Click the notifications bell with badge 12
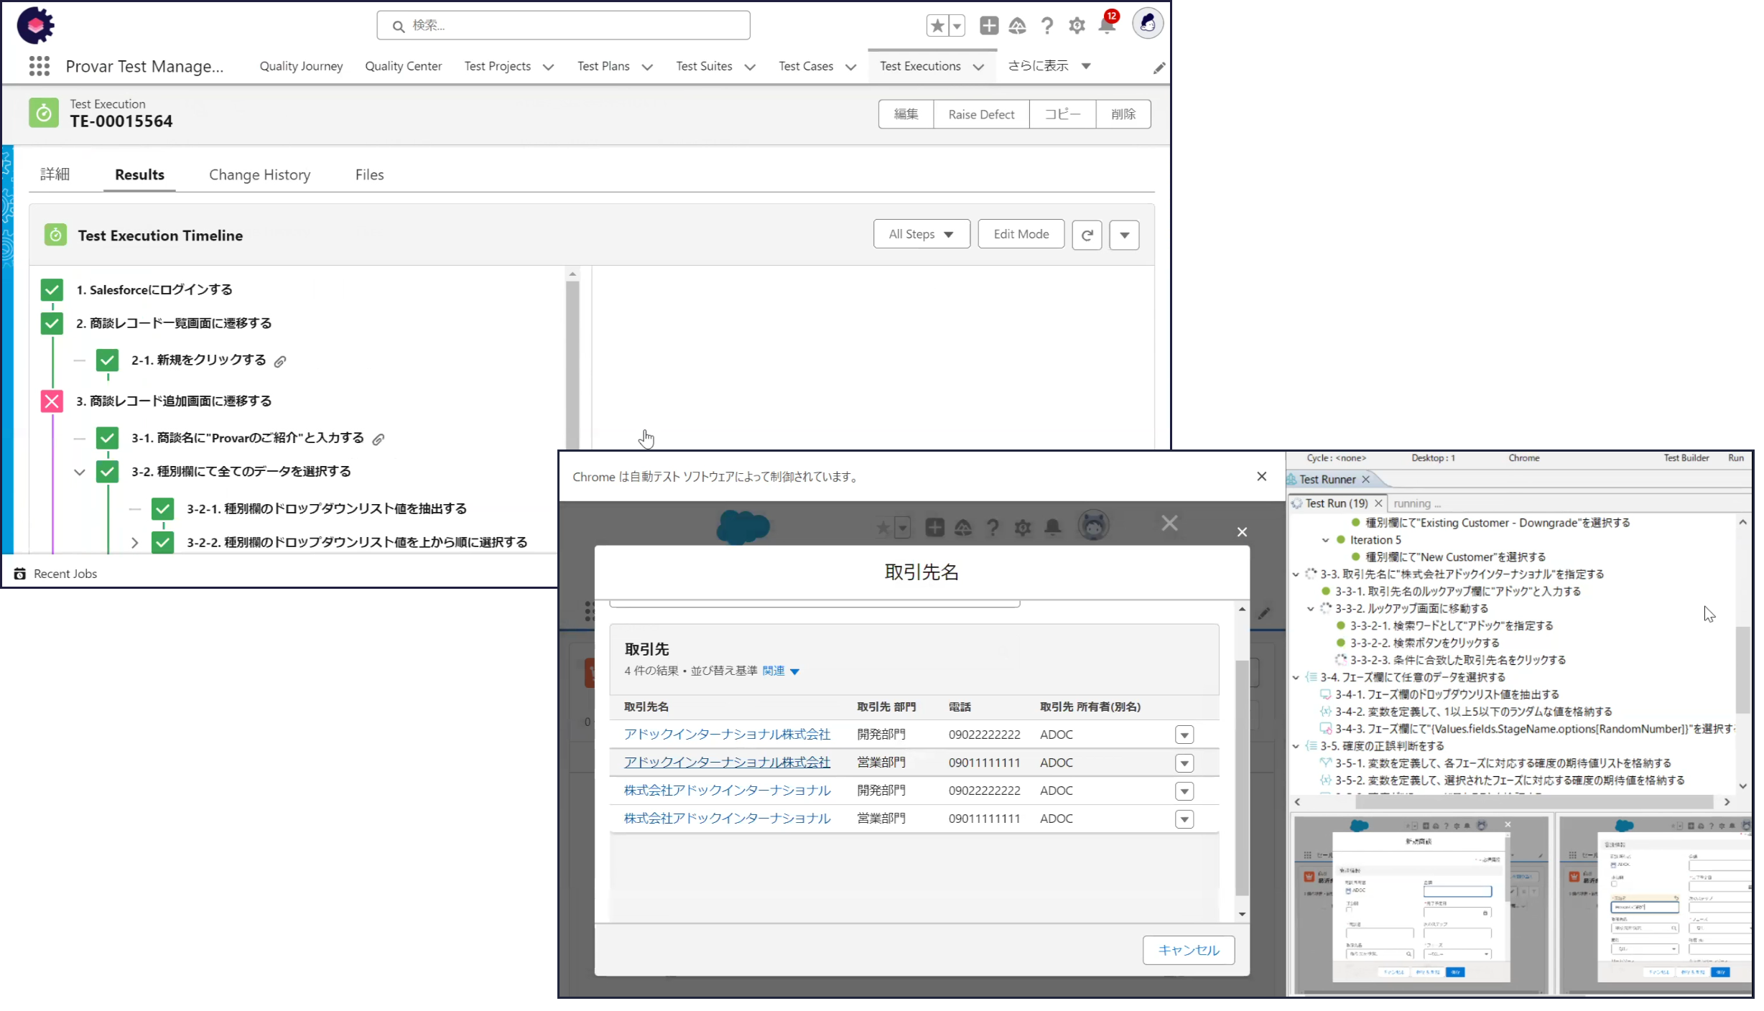Image resolution: width=1764 pixels, height=1011 pixels. coord(1107,26)
